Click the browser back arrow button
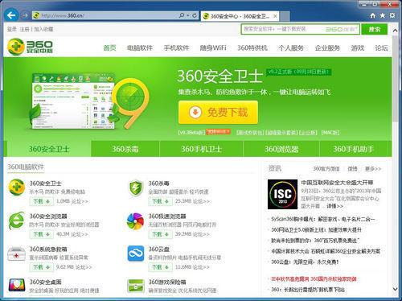Screen dimensions: 402x301 [x=11, y=15]
